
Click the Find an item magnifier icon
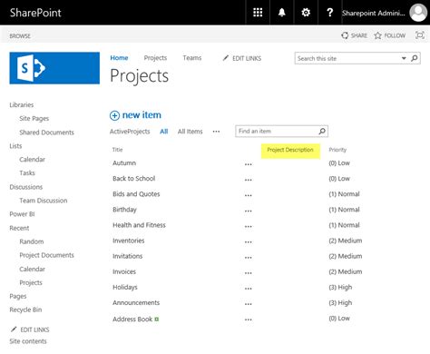(322, 131)
